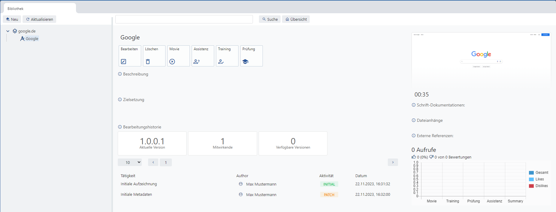Click the Aktivität column header
This screenshot has height=212, width=556.
pyautogui.click(x=326, y=176)
